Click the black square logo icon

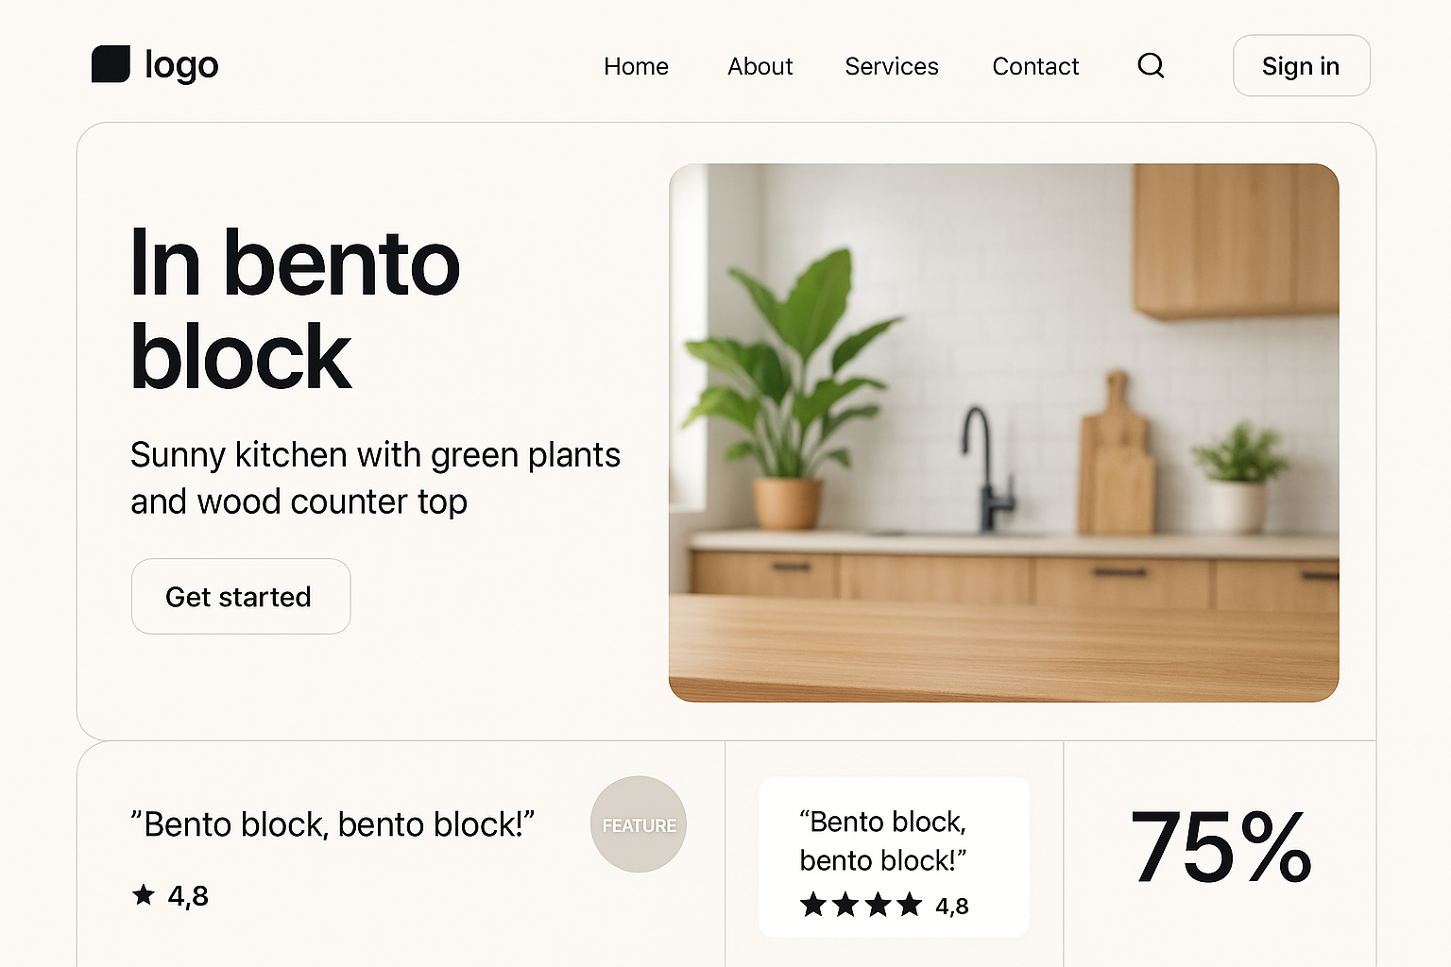[111, 64]
